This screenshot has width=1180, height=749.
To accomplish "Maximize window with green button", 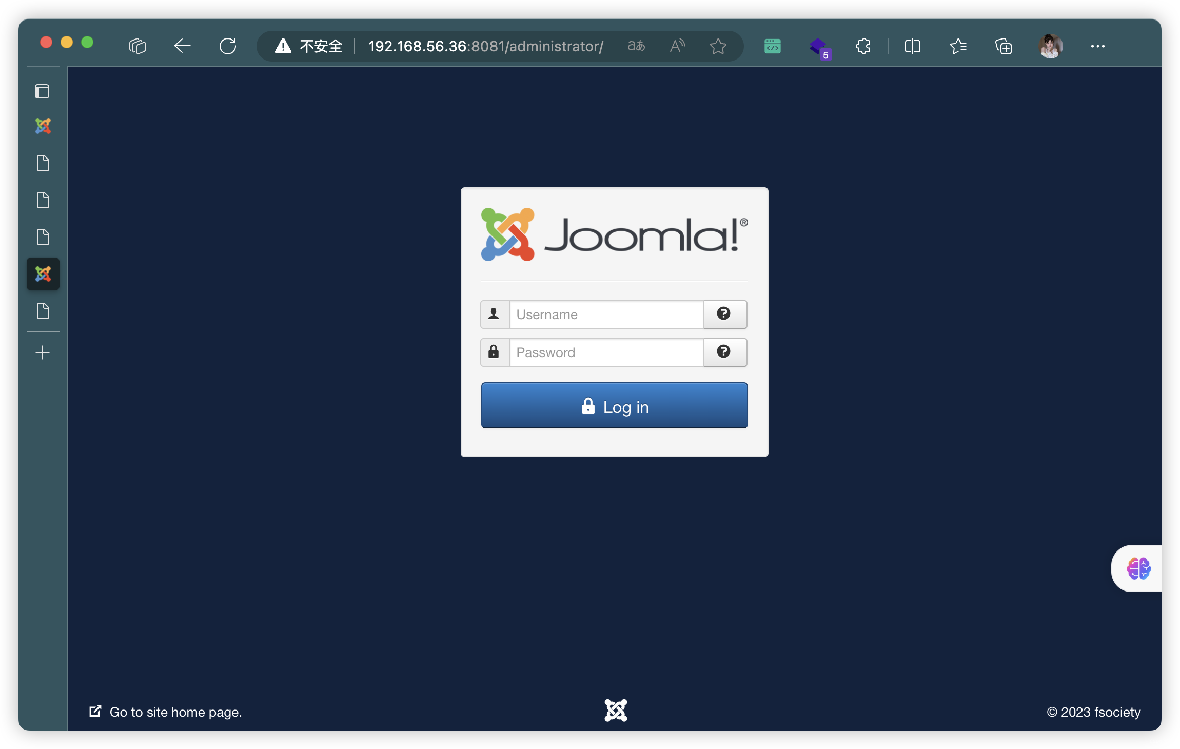I will 87,42.
